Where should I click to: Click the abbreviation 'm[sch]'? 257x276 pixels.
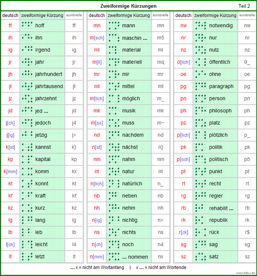tap(97, 38)
